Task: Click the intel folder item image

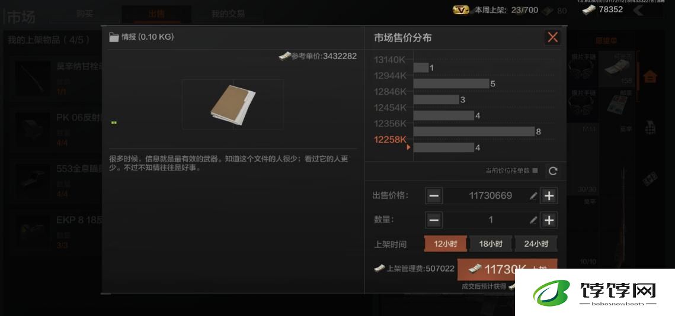Action: 233,105
